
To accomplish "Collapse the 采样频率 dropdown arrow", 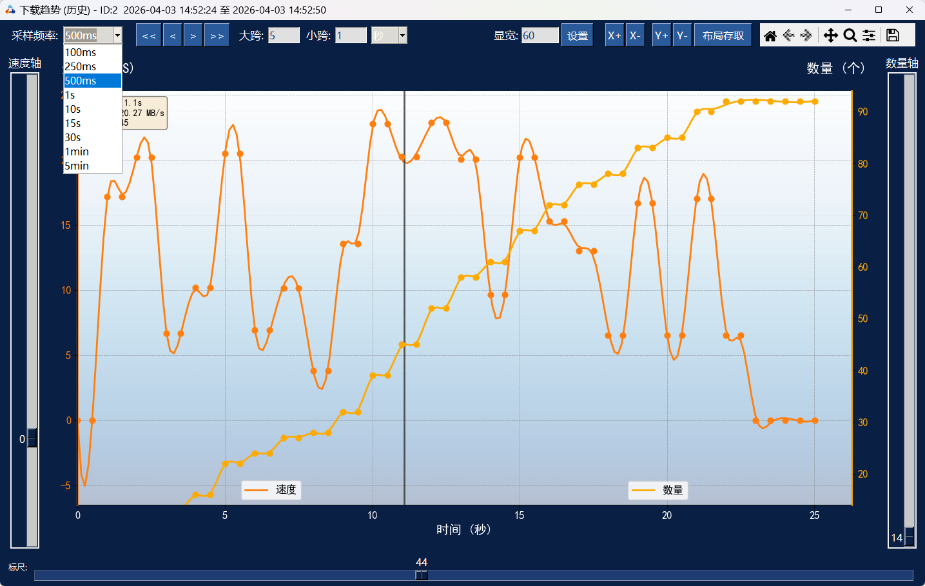I will 117,35.
